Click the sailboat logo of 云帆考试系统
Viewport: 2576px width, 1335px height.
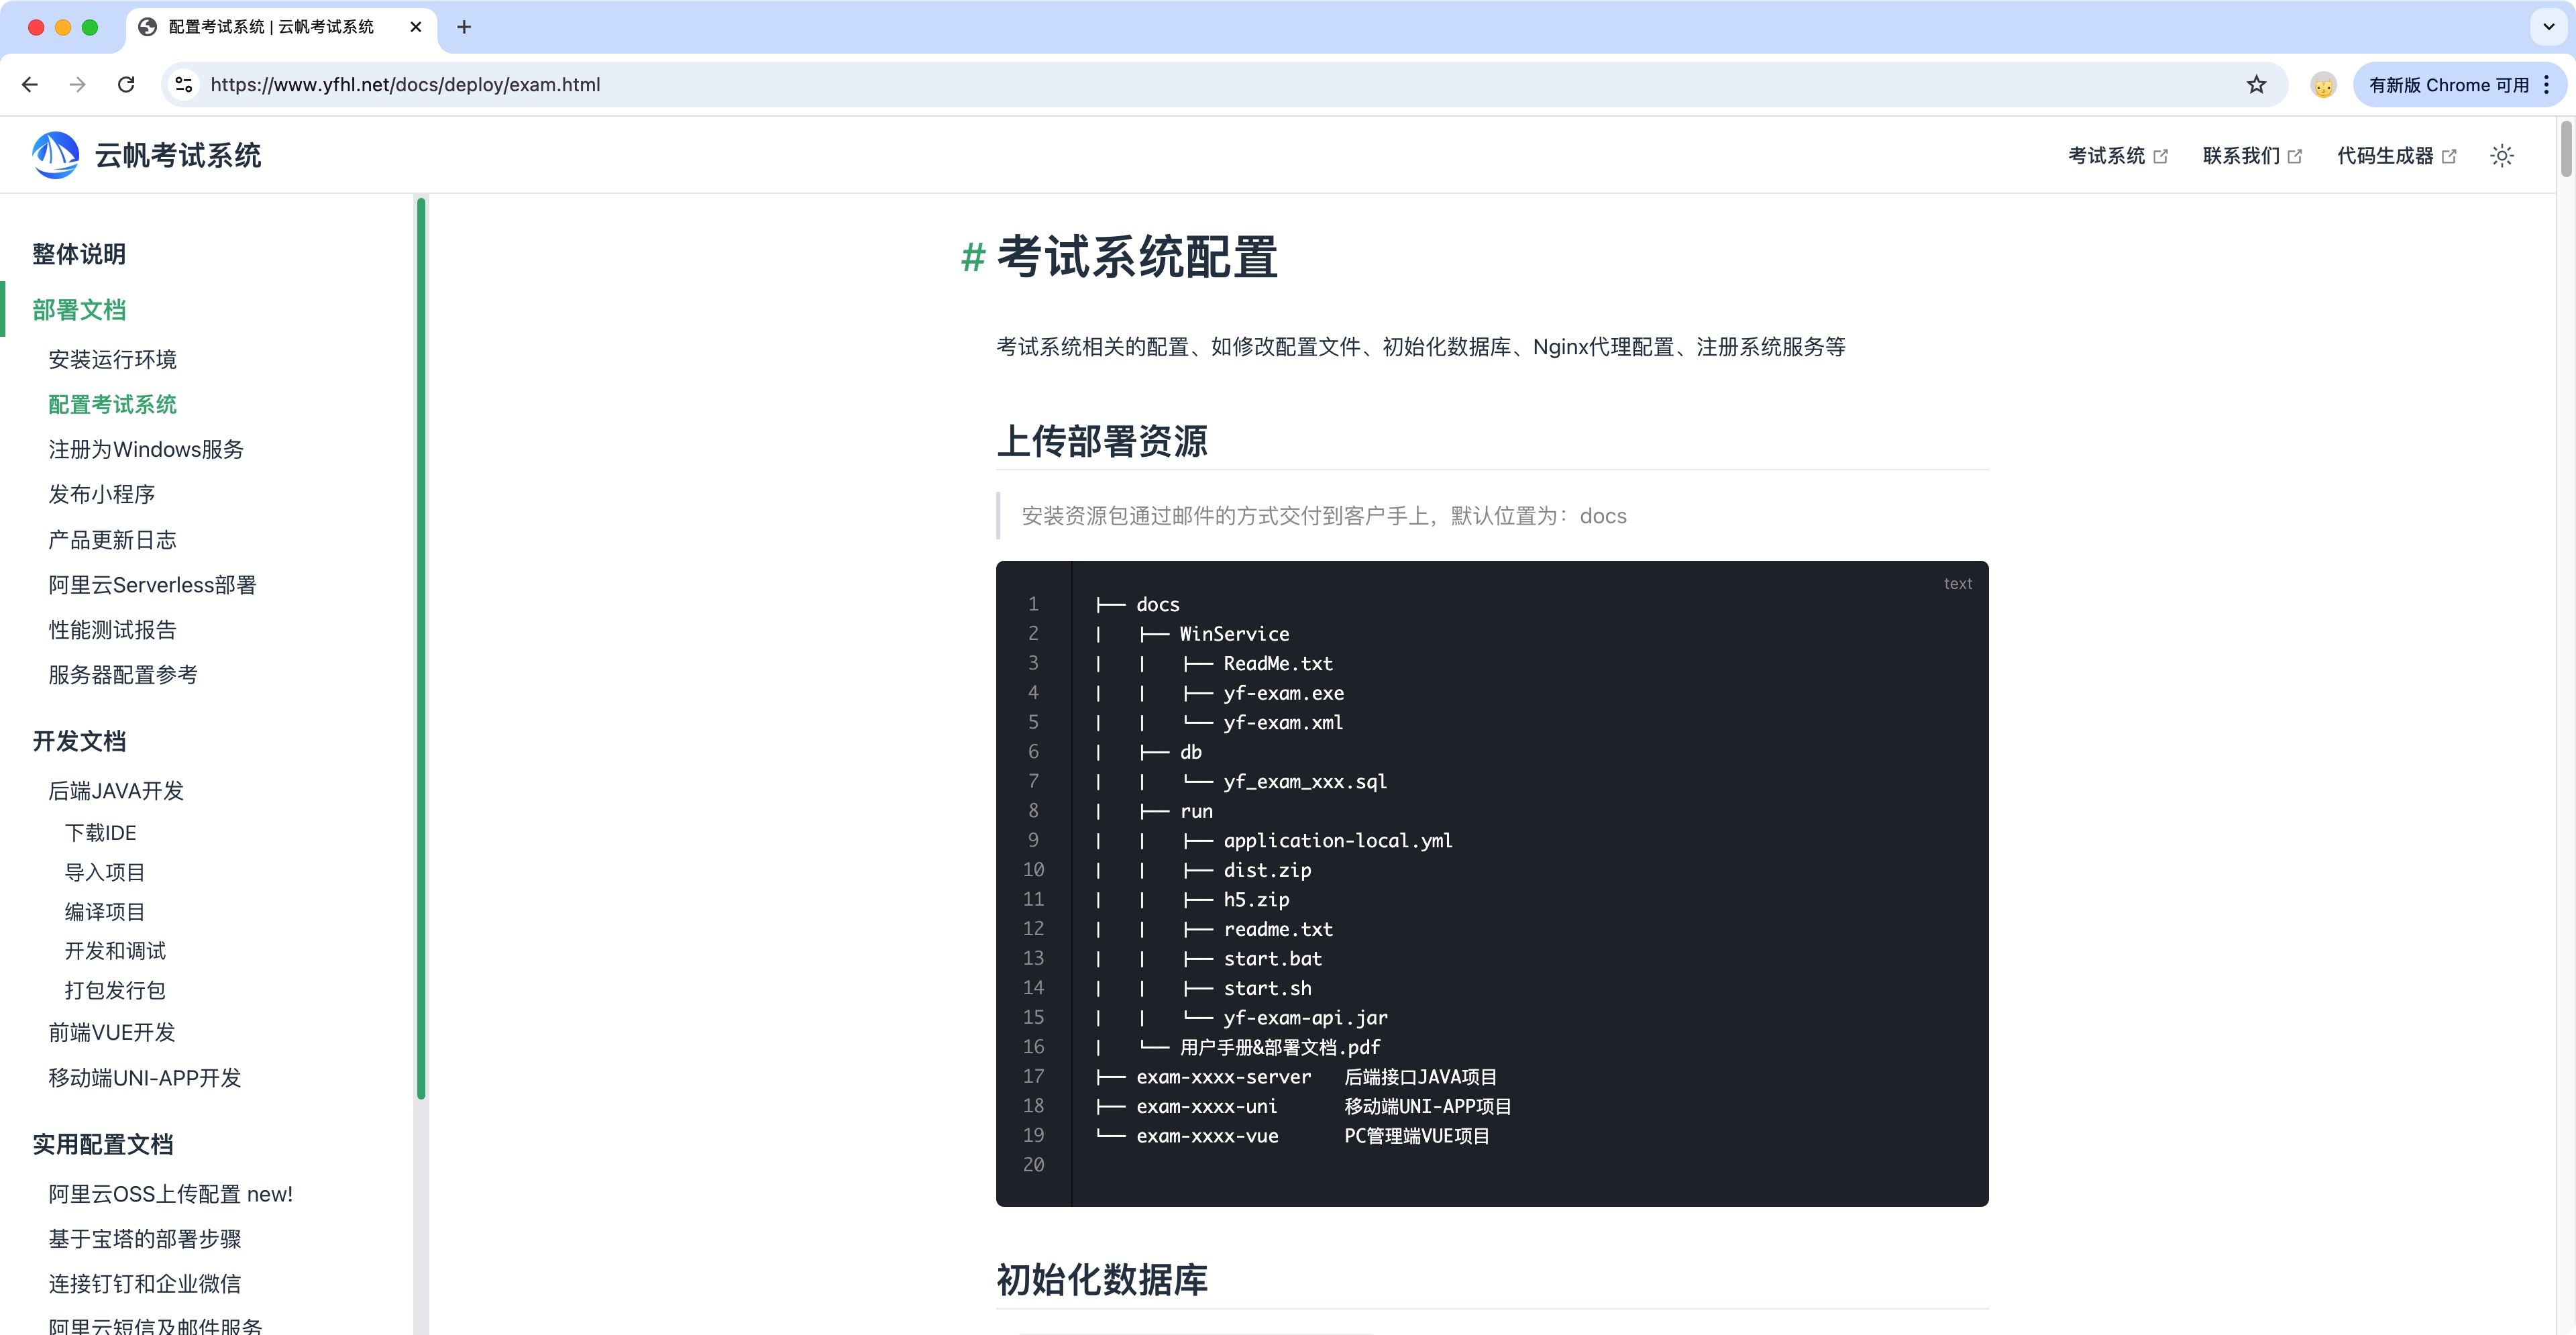(x=55, y=155)
